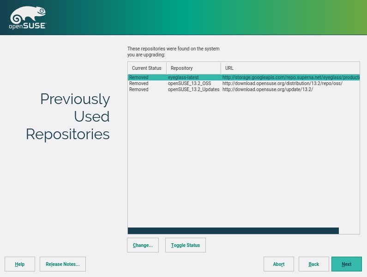Sort by Repository column header
The height and width of the screenshot is (277, 367).
(193, 68)
